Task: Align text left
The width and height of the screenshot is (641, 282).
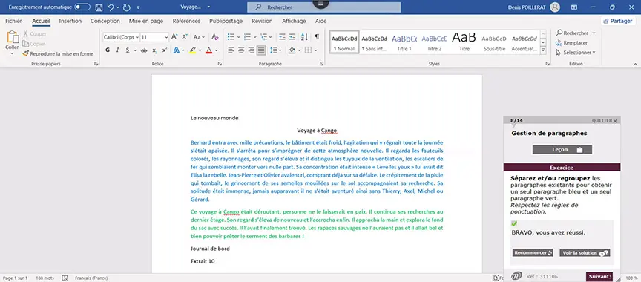Action: 231,50
